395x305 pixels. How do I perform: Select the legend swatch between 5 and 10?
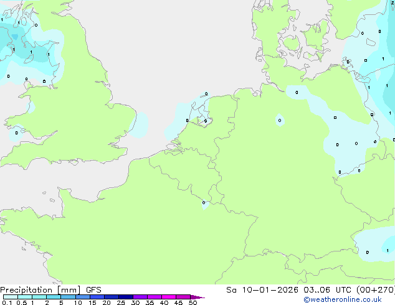pos(68,297)
